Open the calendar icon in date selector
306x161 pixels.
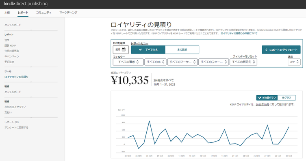pos(124,49)
